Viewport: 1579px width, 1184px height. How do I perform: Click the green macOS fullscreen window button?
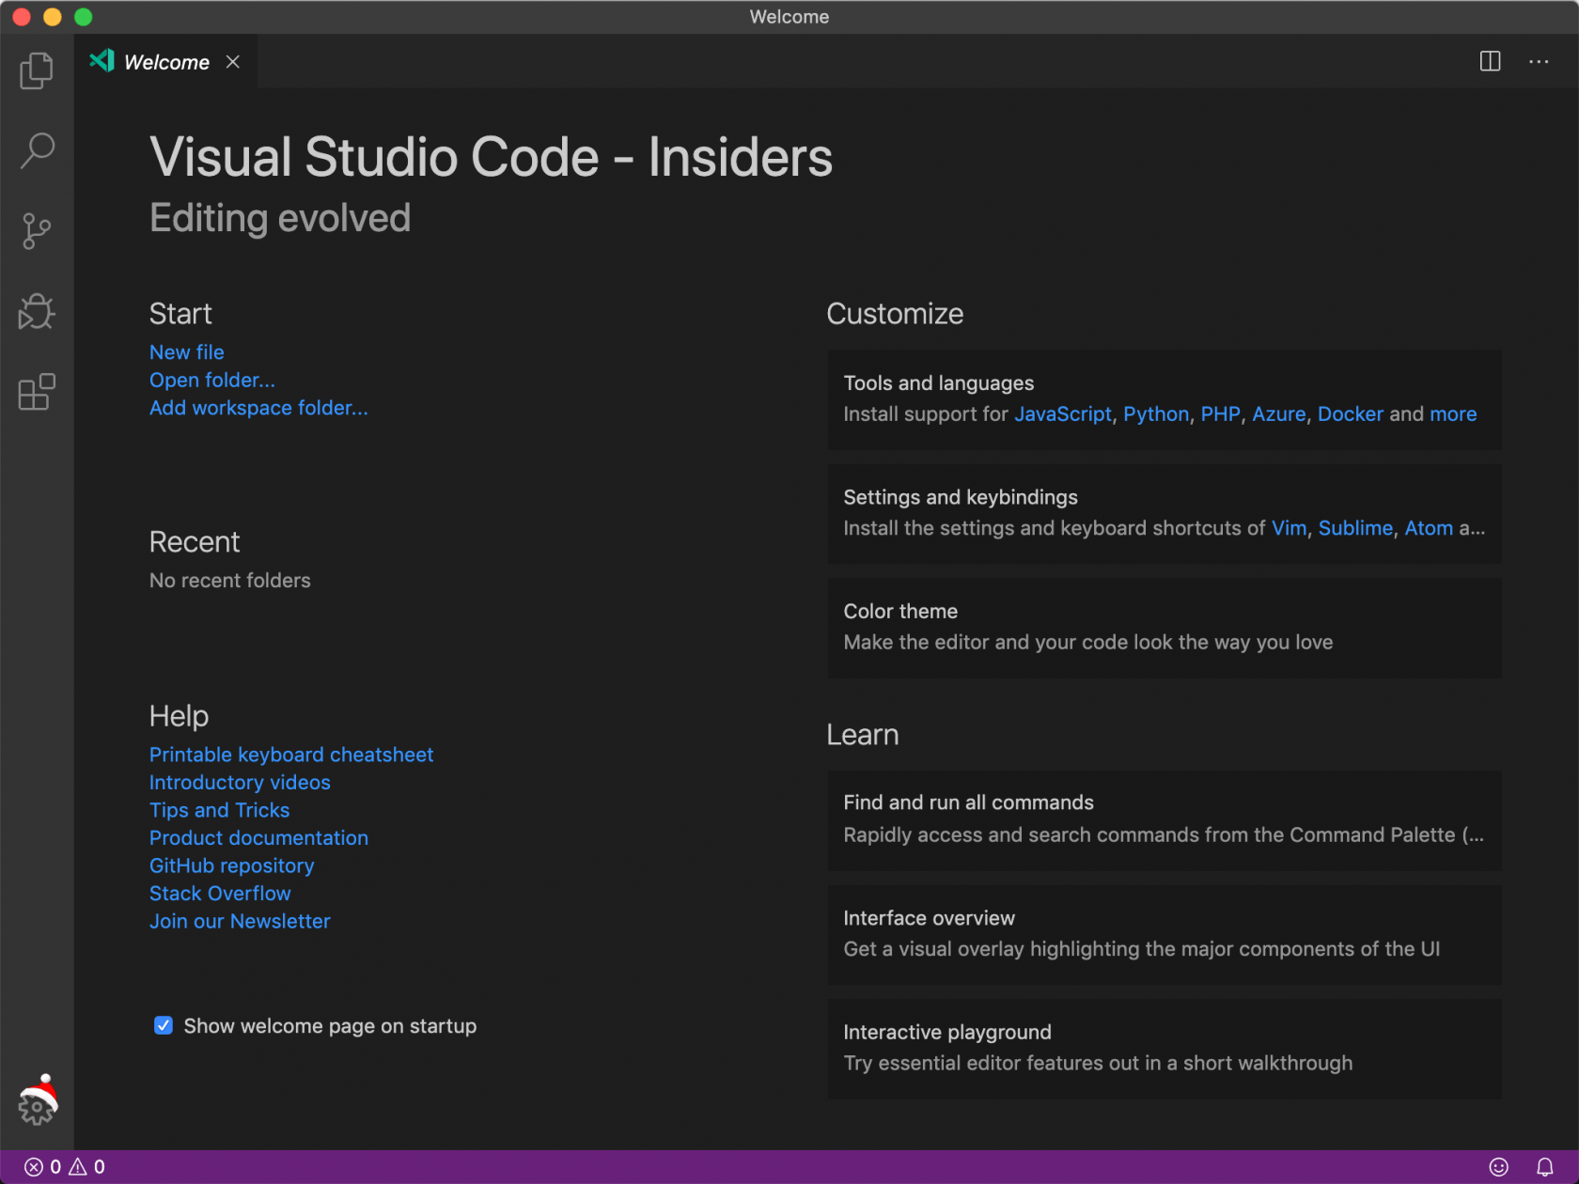[x=83, y=17]
